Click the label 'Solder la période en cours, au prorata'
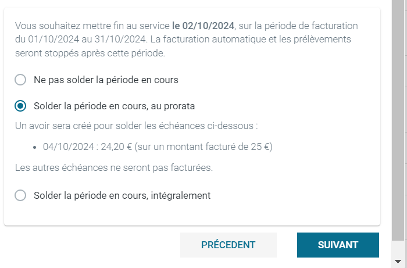 point(114,106)
